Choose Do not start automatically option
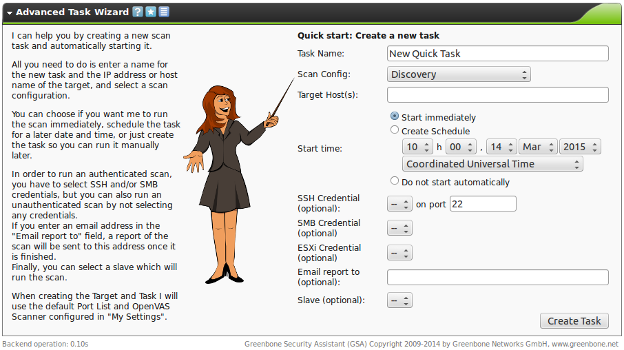Viewport: 624px width, 350px height. click(x=395, y=181)
